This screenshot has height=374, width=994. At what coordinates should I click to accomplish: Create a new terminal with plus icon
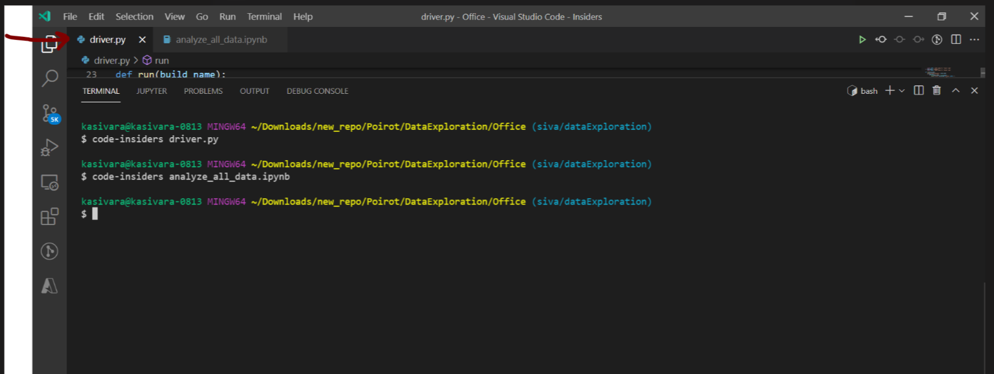[890, 91]
